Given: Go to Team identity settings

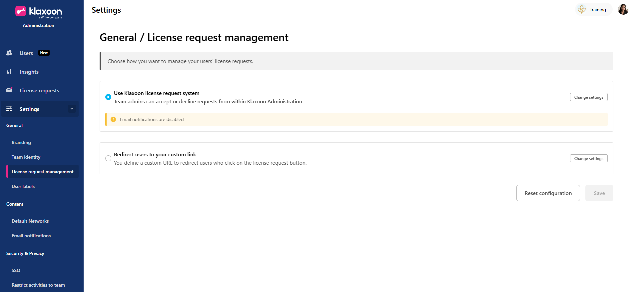Looking at the screenshot, I should tap(26, 157).
